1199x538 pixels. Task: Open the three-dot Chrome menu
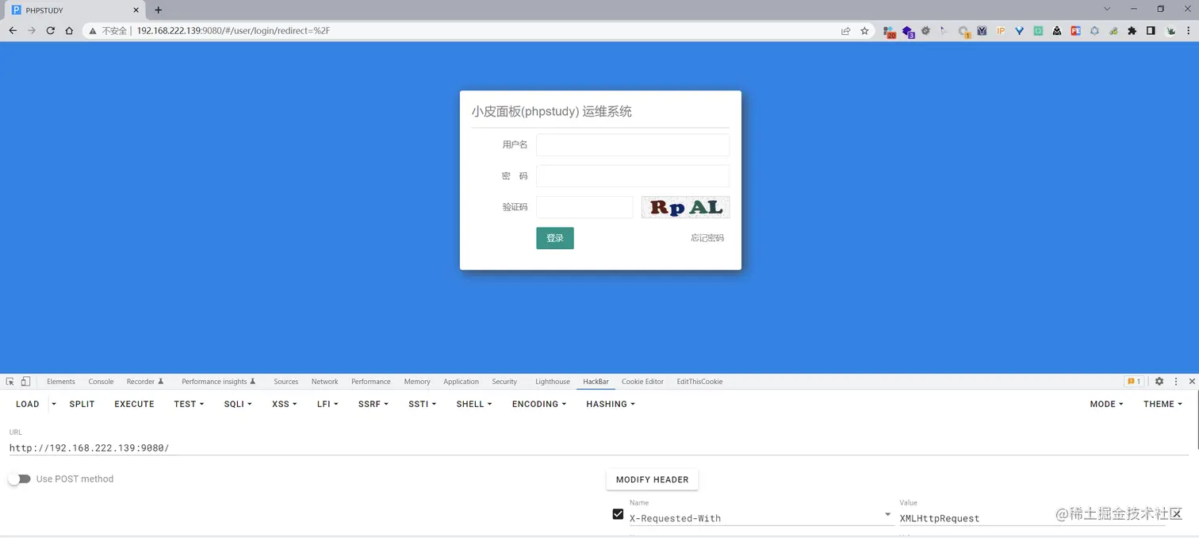pyautogui.click(x=1189, y=30)
